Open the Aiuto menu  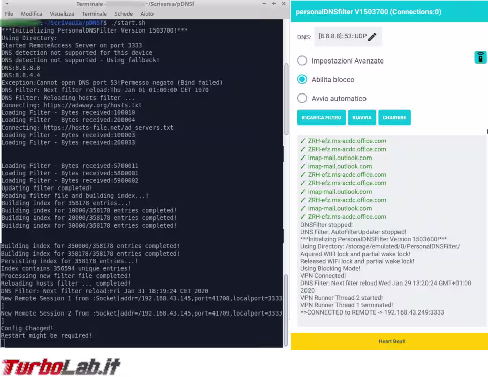pos(147,14)
